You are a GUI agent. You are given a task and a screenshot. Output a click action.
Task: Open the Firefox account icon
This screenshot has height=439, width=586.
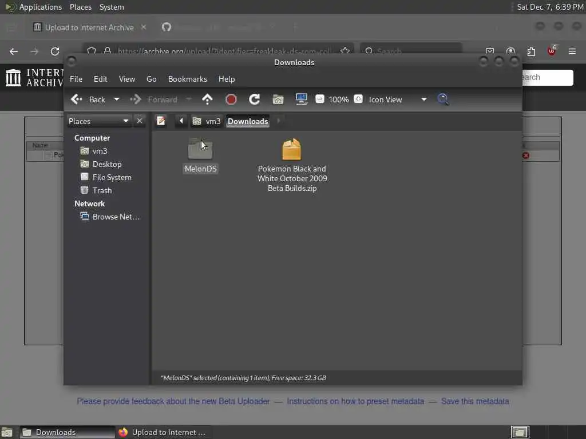(510, 51)
